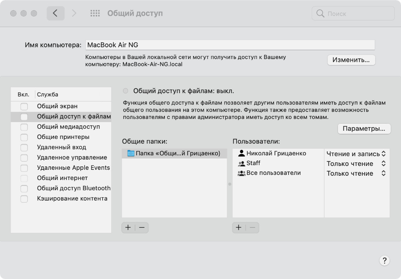Image resolution: width=401 pixels, height=279 pixels.
Task: Click the minus under Общие папки
Action: click(x=142, y=227)
